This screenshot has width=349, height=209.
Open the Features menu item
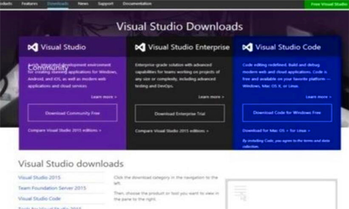[x=30, y=4]
